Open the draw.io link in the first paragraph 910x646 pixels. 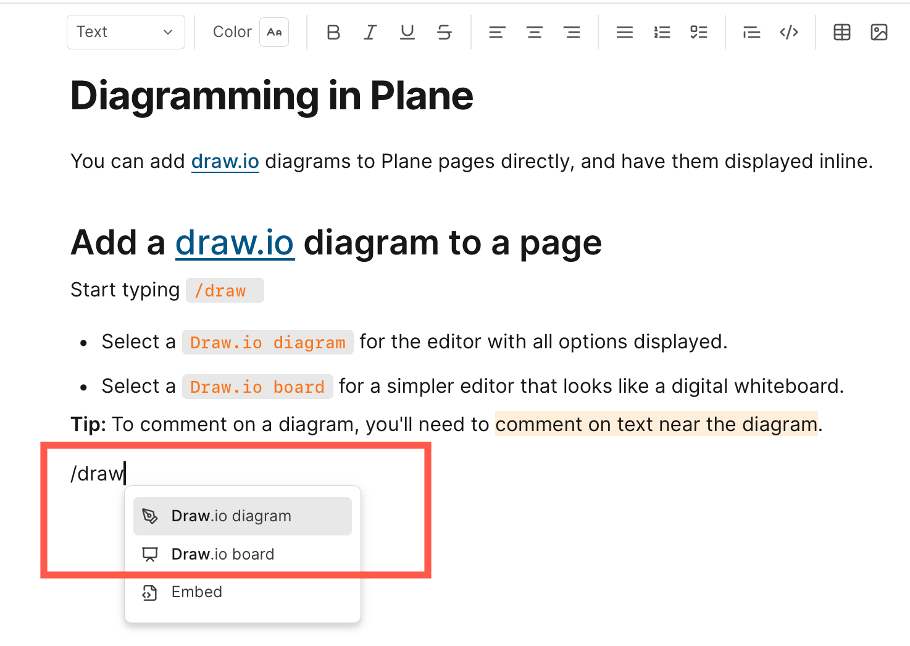point(225,161)
